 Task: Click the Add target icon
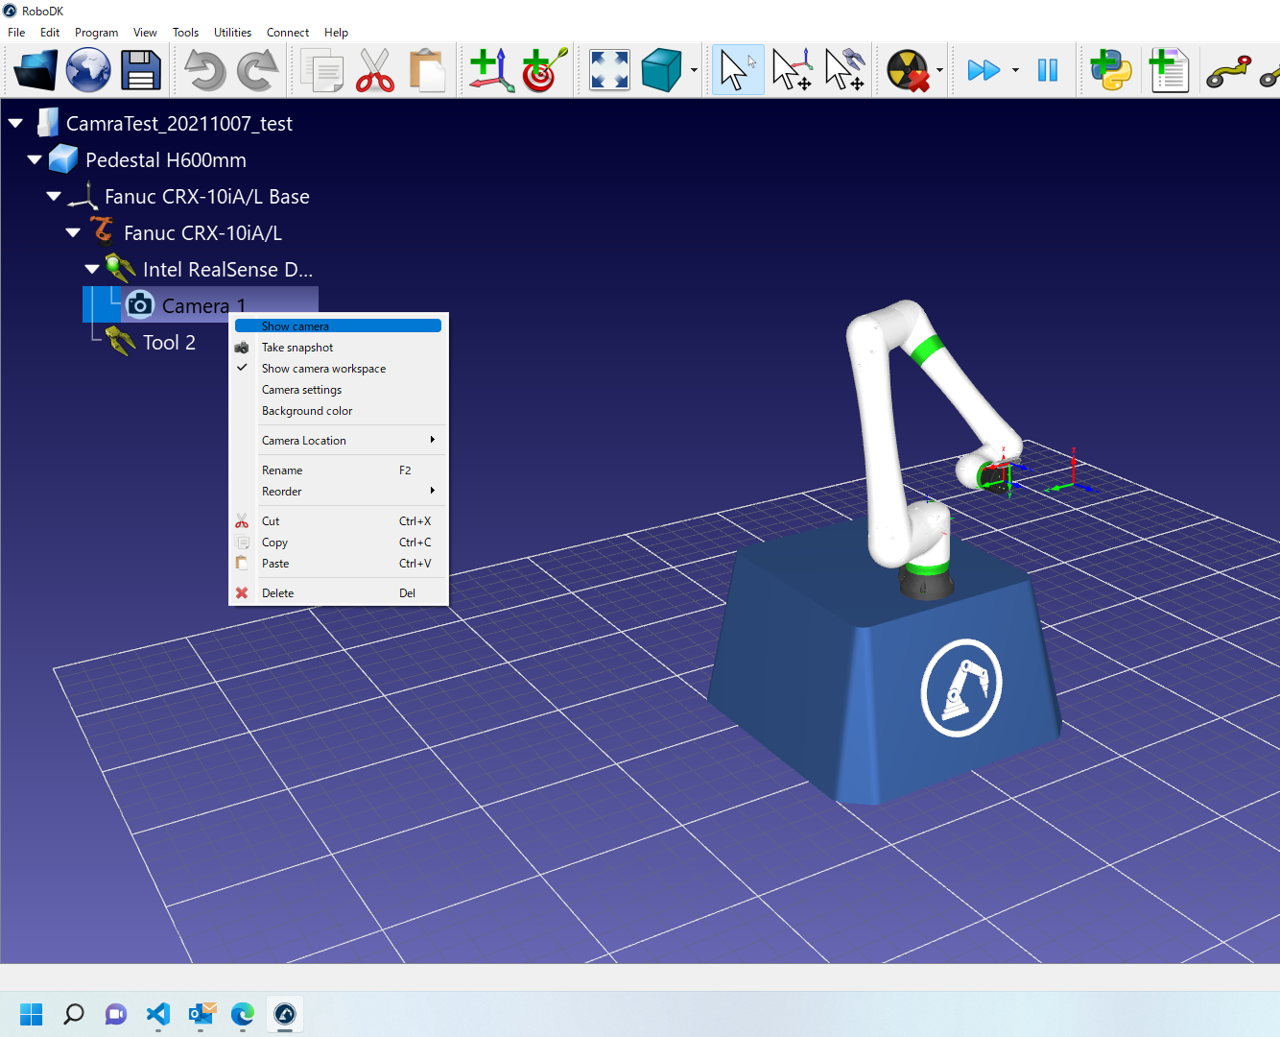[544, 70]
